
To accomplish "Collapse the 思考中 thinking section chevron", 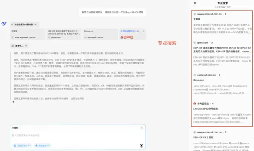I will coord(26,46).
